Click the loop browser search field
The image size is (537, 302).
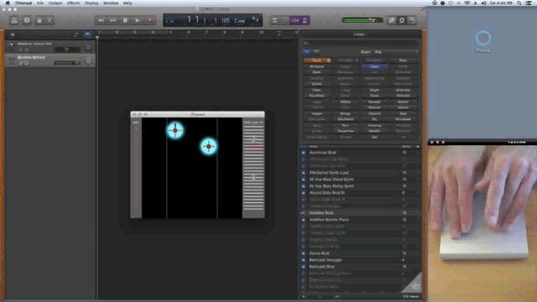(x=360, y=44)
